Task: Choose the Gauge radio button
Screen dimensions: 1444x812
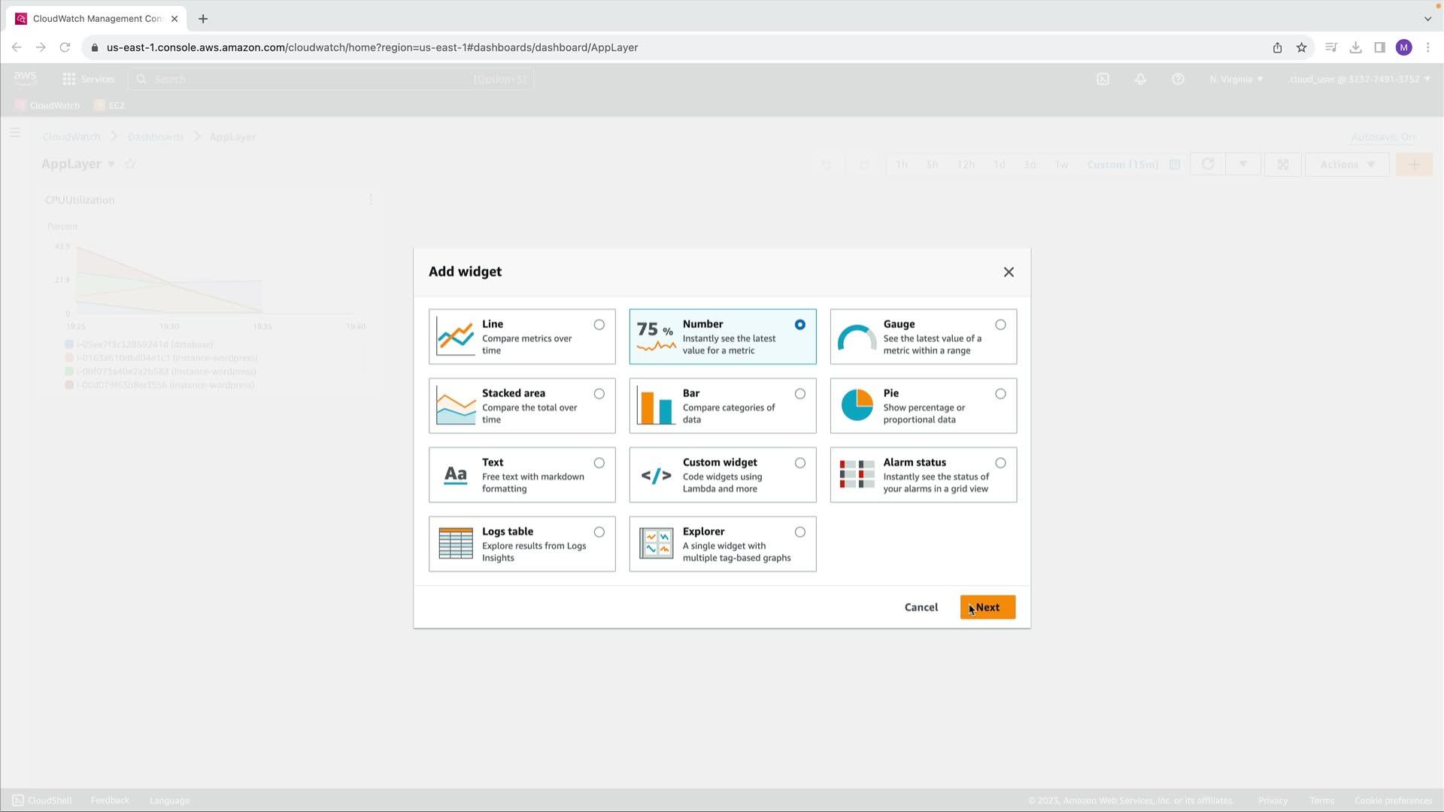Action: [1000, 325]
